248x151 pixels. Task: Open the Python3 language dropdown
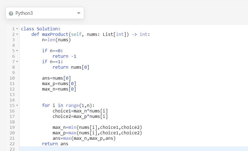pos(45,13)
